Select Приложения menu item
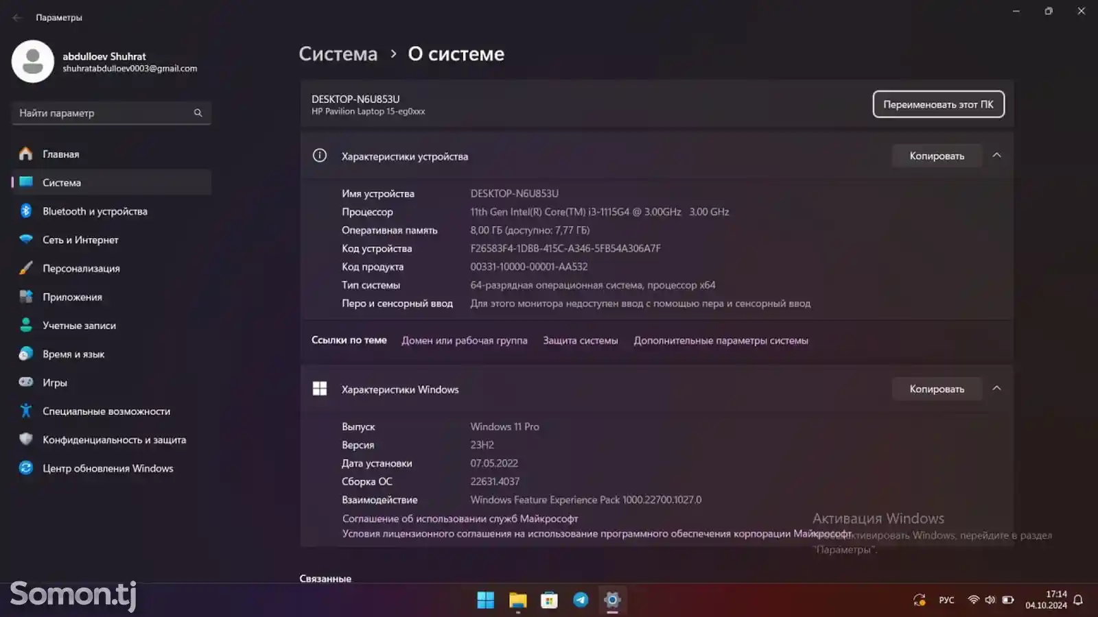The height and width of the screenshot is (617, 1098). pyautogui.click(x=111, y=297)
